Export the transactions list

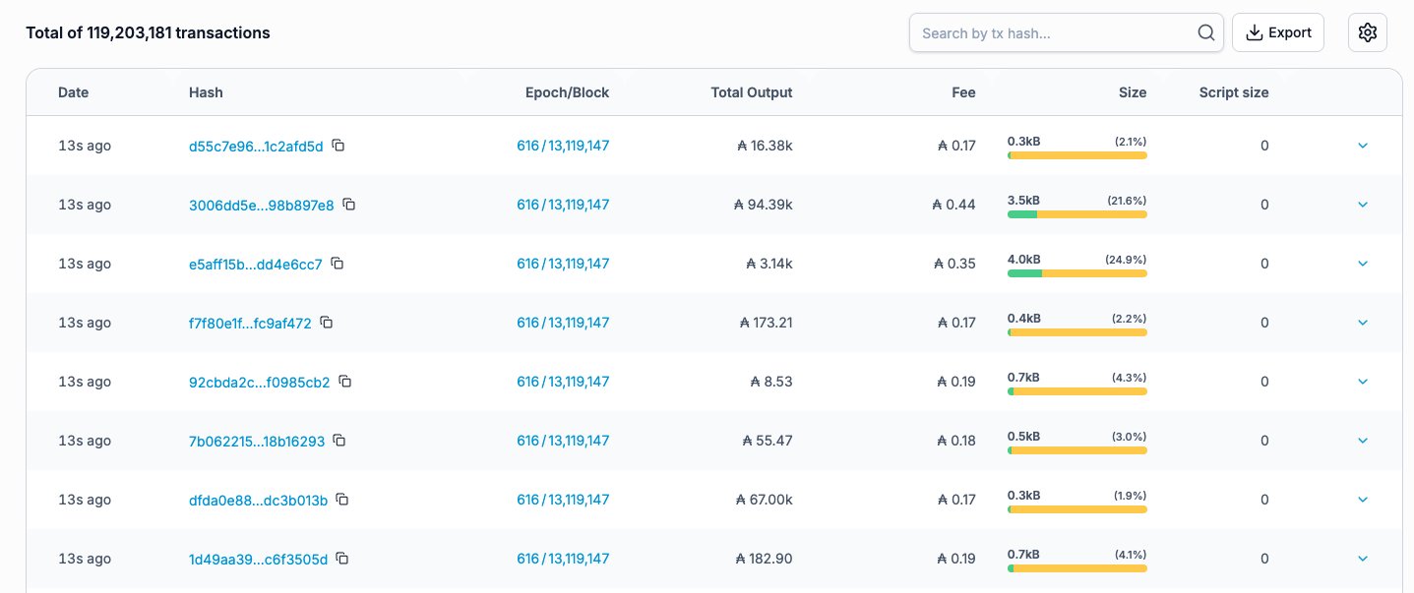(1278, 32)
